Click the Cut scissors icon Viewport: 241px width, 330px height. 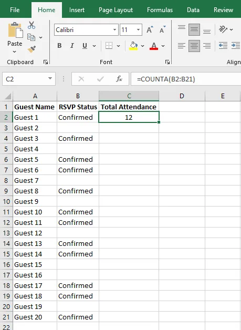click(32, 25)
